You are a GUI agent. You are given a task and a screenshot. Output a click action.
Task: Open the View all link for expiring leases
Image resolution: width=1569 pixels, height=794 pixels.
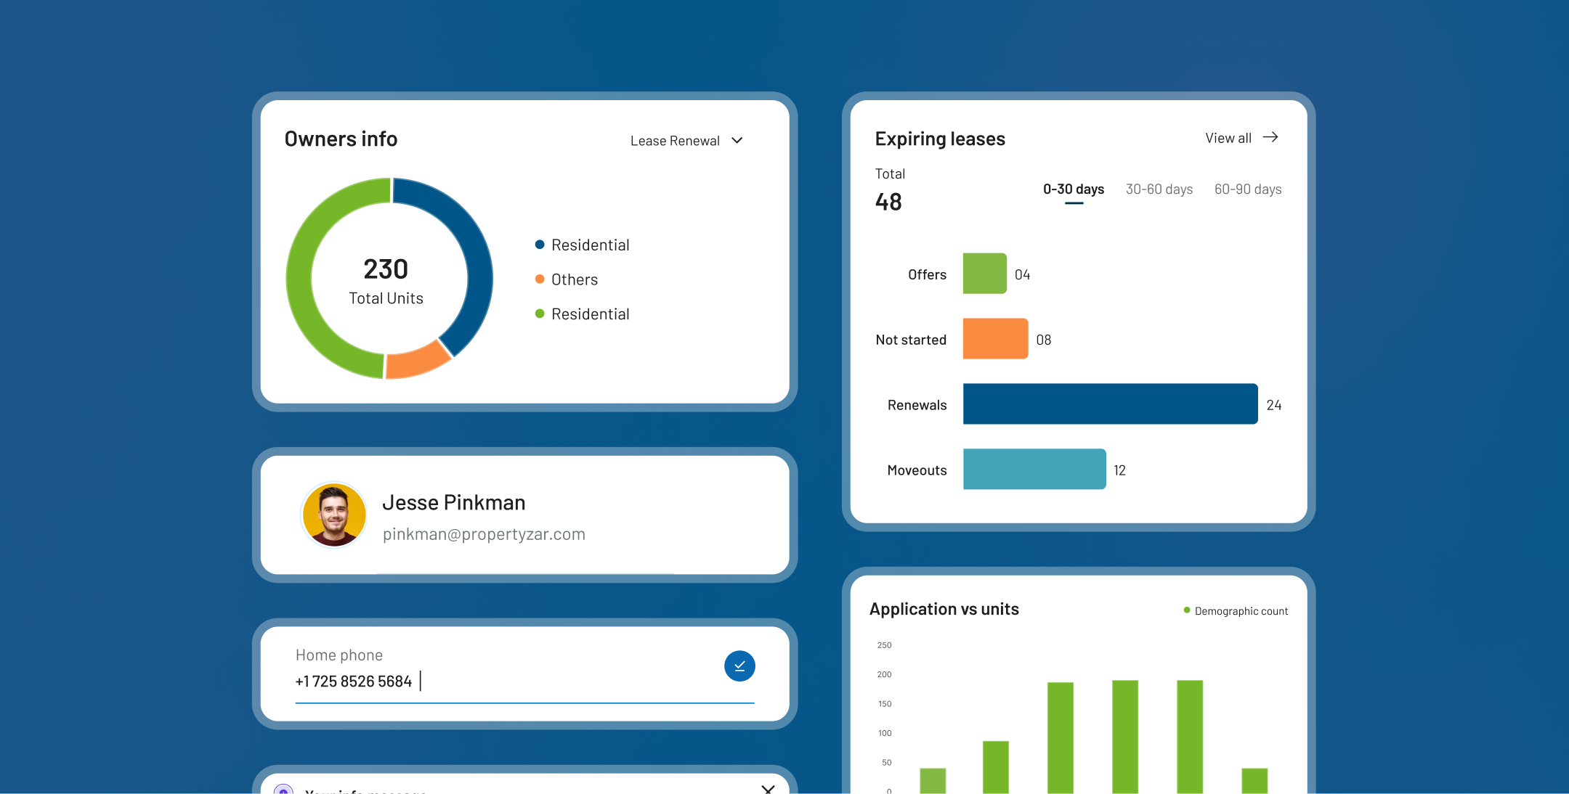(1228, 136)
